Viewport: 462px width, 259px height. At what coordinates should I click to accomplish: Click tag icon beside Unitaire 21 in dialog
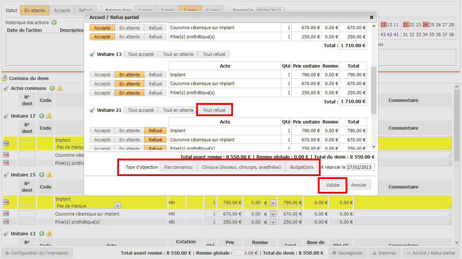(x=92, y=110)
